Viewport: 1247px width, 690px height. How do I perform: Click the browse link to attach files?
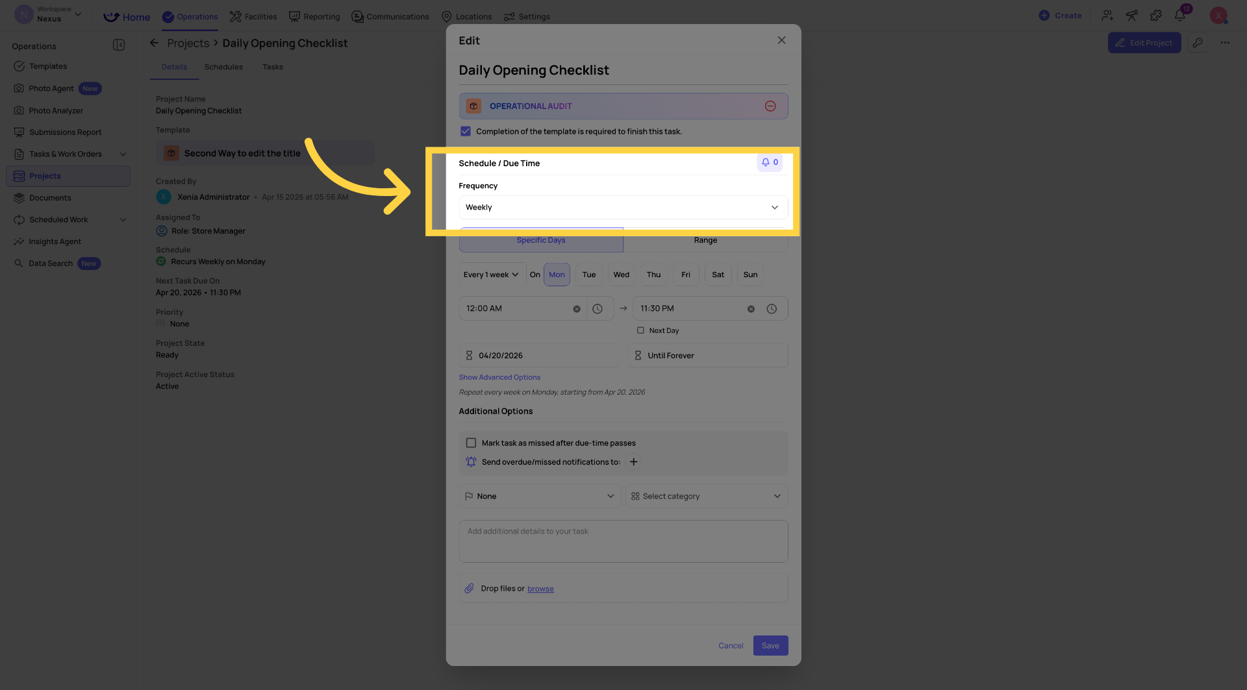coord(540,589)
